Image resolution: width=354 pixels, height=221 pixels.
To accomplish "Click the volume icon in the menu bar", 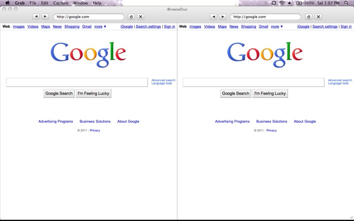I will [290, 3].
